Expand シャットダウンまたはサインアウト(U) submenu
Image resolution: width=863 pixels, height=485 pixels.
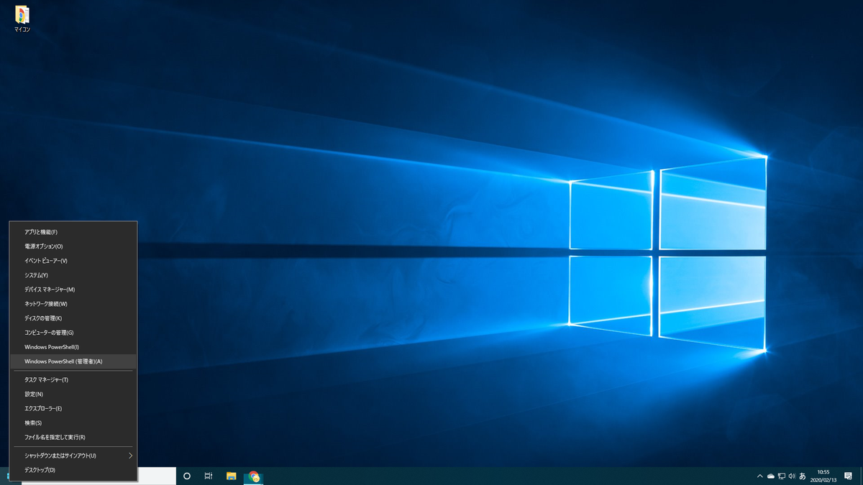(x=73, y=456)
